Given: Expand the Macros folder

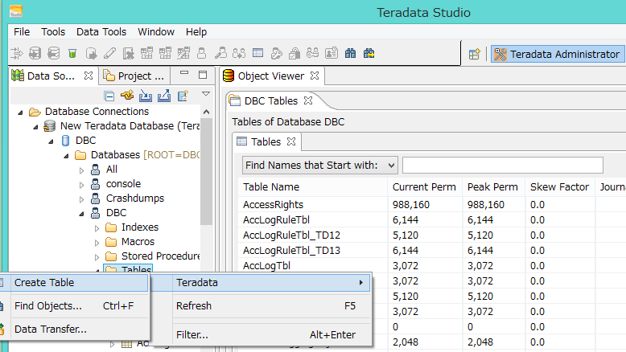Looking at the screenshot, I should pyautogui.click(x=97, y=243).
